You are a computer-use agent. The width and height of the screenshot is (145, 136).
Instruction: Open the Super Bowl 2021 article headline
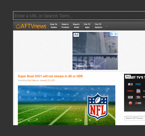pyautogui.click(x=50, y=76)
